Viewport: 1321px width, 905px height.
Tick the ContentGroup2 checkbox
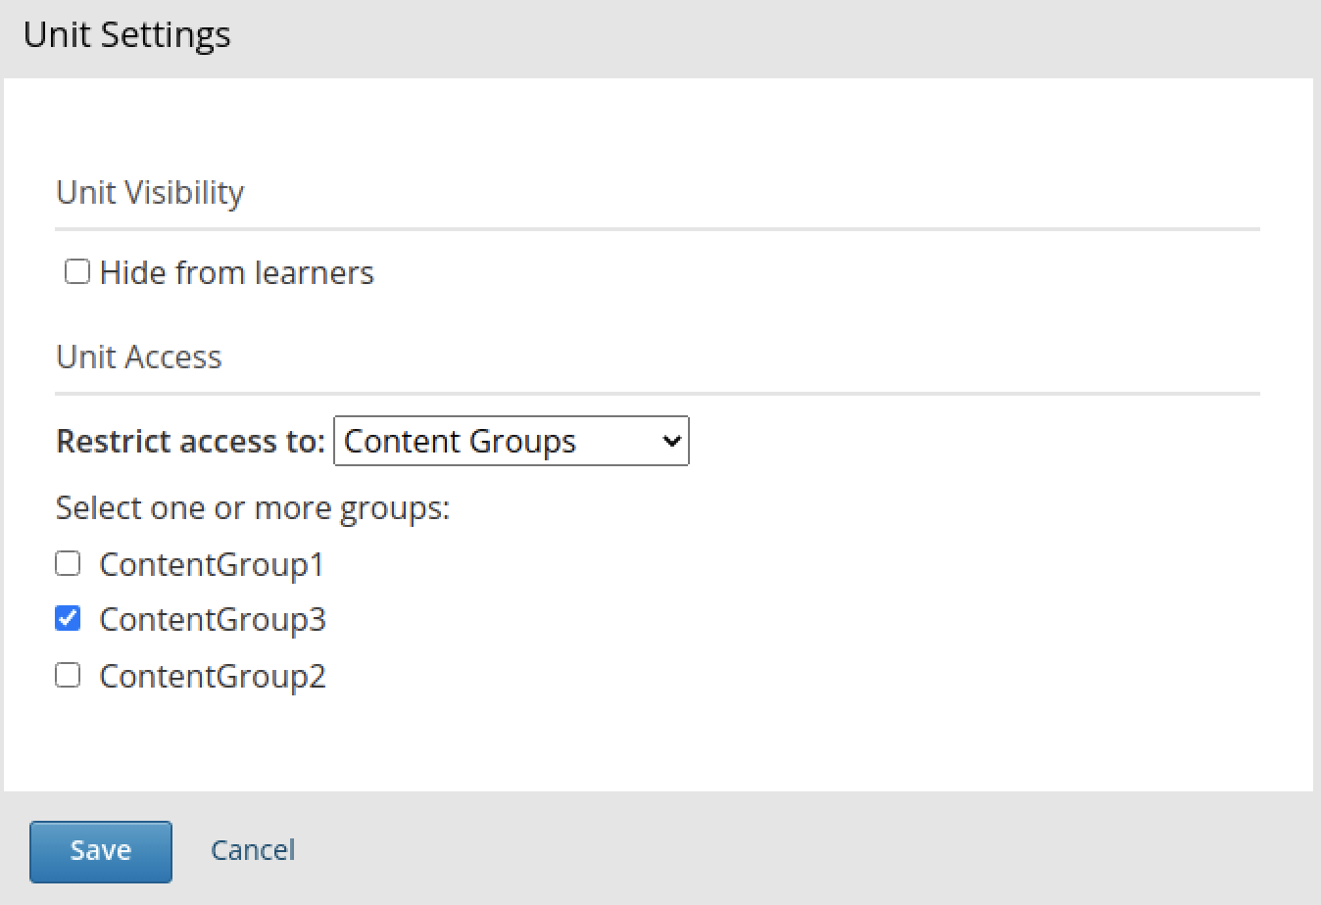tap(68, 675)
